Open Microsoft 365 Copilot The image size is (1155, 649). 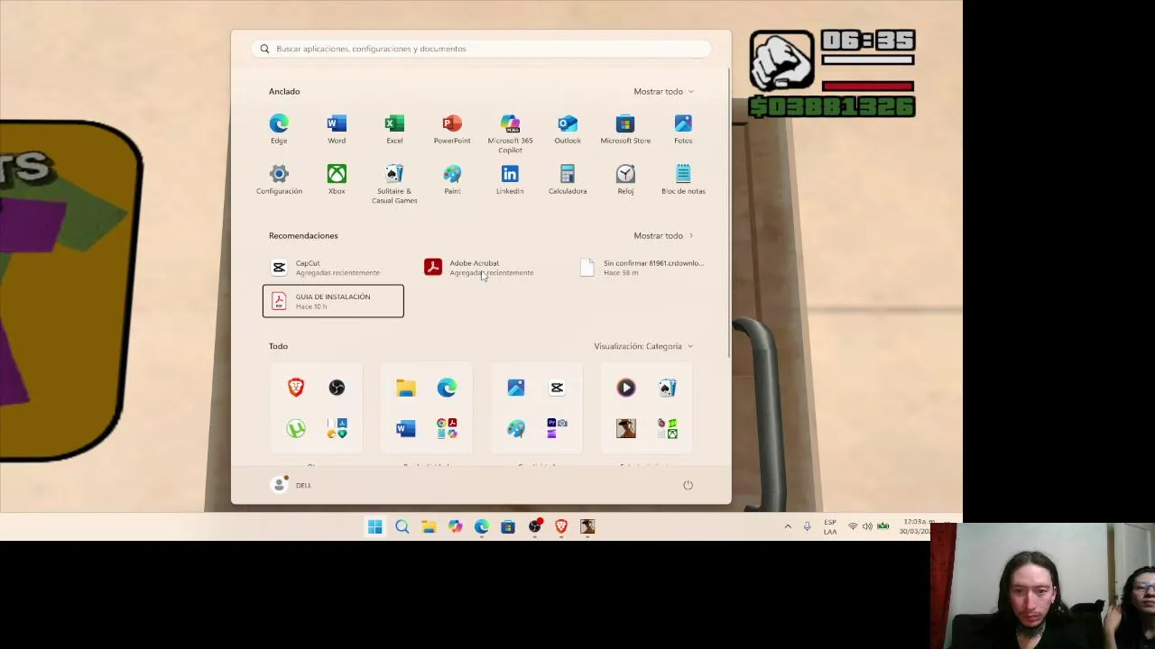pos(510,133)
